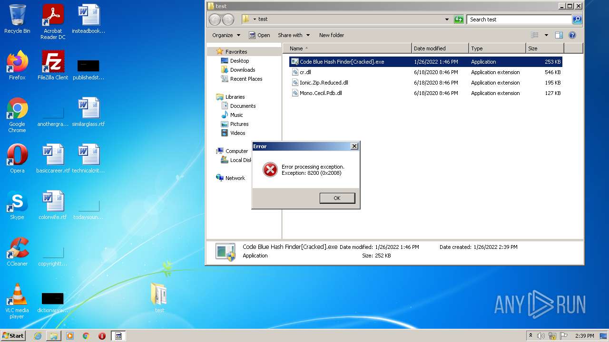This screenshot has width=609, height=342.
Task: Click the Action Center flag tray icon
Action: click(563, 336)
